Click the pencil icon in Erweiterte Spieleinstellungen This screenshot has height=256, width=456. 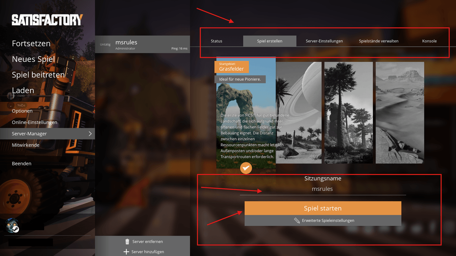pyautogui.click(x=297, y=220)
